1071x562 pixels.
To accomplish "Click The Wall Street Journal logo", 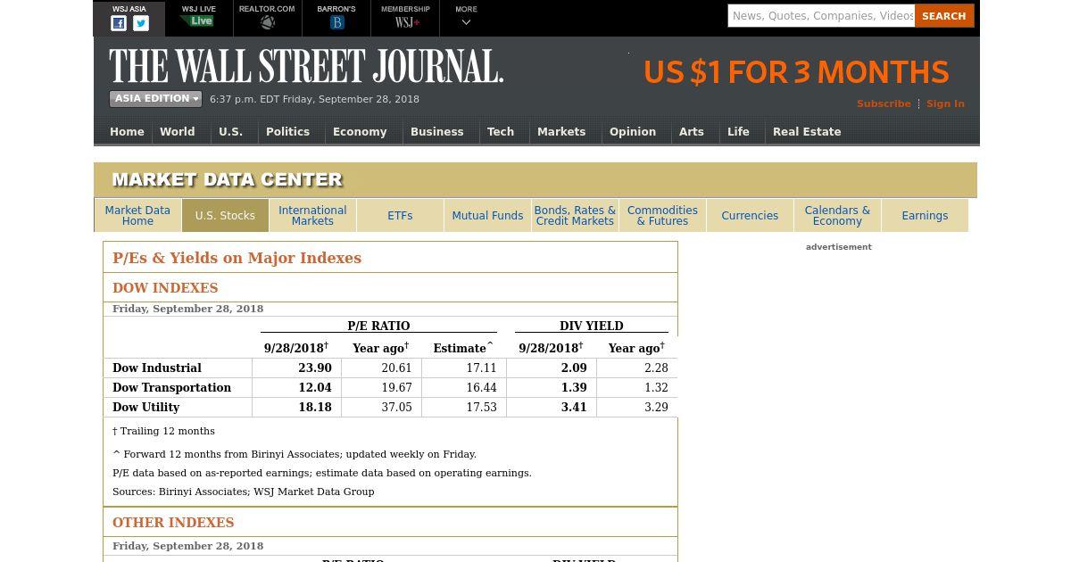I will click(x=306, y=66).
